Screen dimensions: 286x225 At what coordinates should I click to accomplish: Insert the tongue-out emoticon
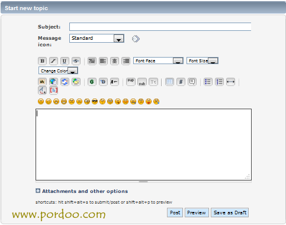118,102
